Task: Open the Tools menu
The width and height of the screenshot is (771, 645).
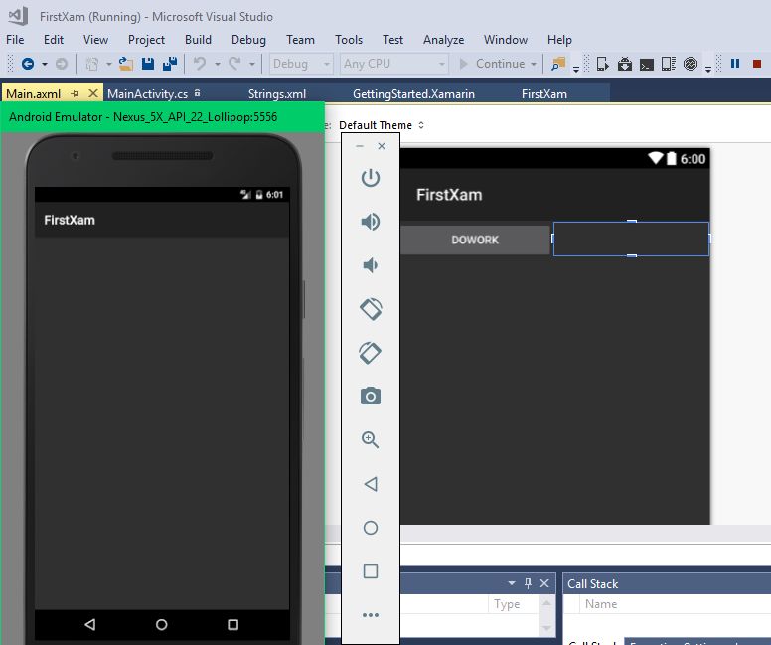Action: [349, 40]
